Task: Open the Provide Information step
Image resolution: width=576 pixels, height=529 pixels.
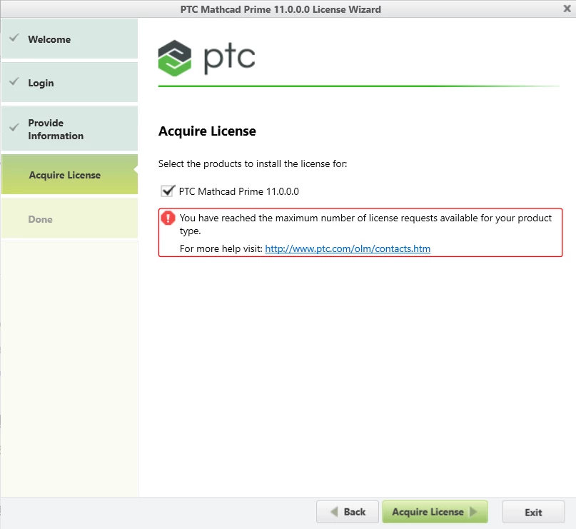Action: click(x=69, y=129)
